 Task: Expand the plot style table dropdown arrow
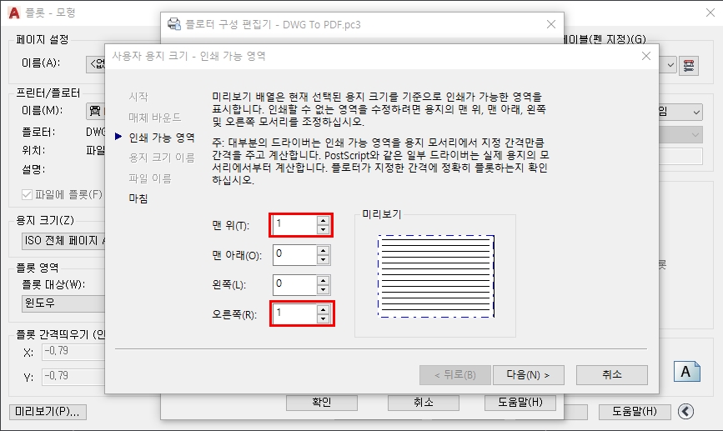coord(670,66)
